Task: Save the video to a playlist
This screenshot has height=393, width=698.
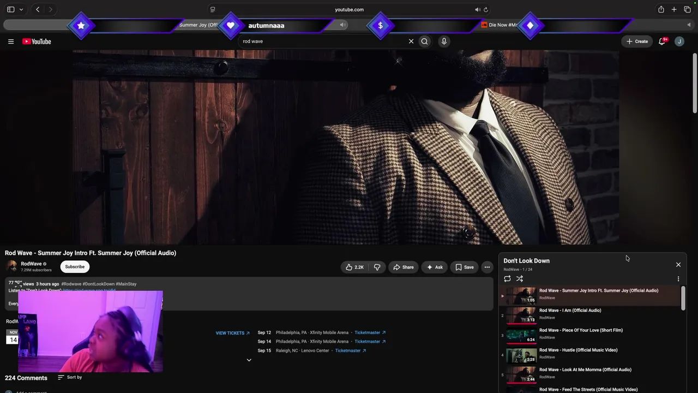Action: point(465,267)
